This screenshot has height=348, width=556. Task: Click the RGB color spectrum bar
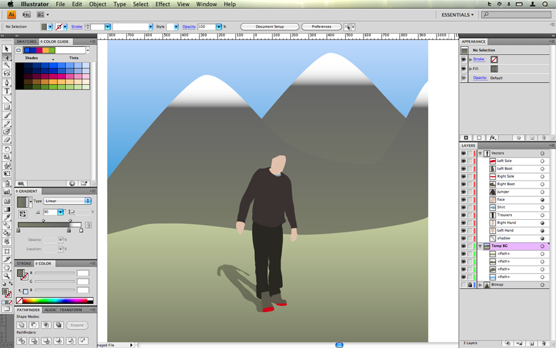pos(55,301)
